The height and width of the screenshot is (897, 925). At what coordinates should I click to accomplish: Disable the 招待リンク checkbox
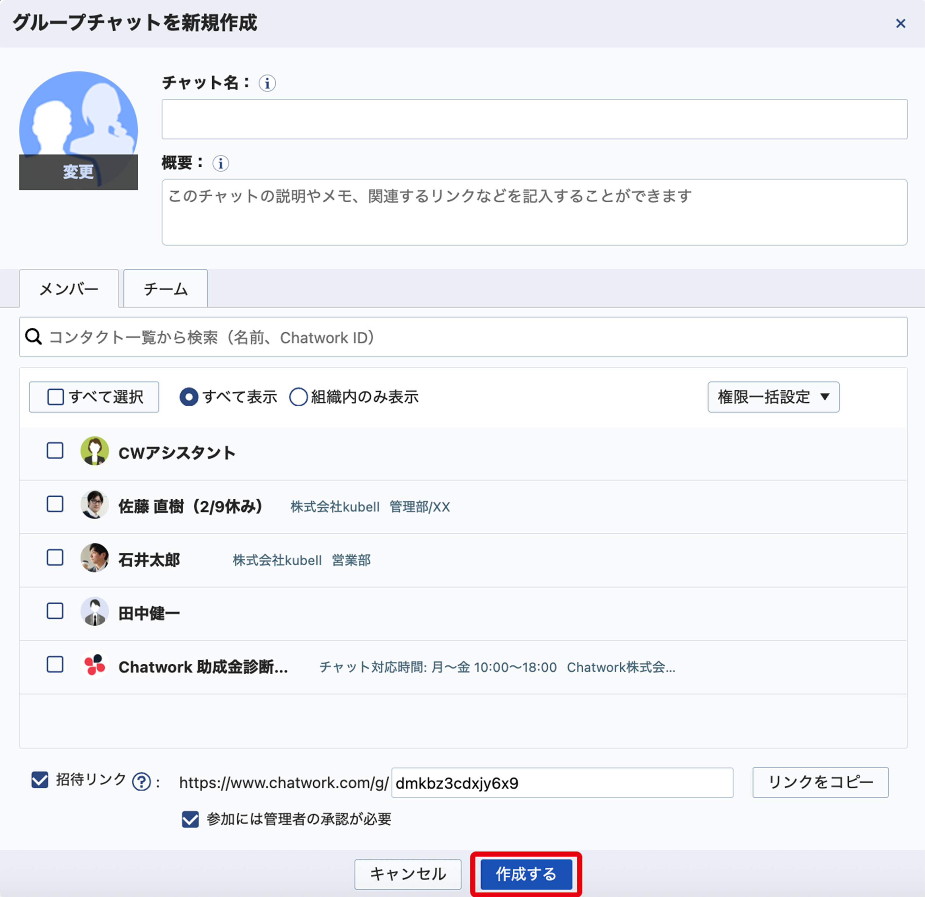click(x=40, y=780)
